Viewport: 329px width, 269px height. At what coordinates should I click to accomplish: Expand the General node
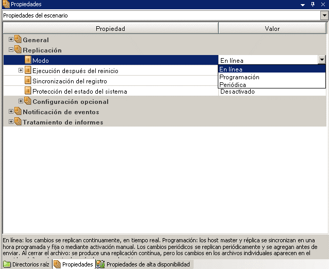click(11, 39)
